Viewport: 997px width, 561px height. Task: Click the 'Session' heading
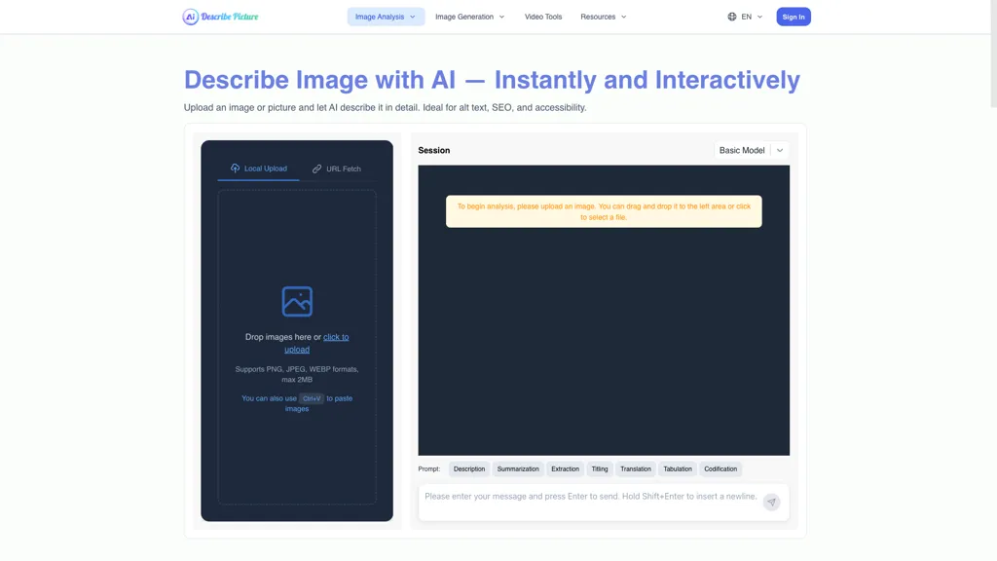433,150
